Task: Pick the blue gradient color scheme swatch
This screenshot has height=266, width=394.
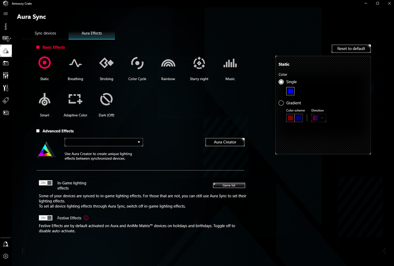Action: click(299, 118)
